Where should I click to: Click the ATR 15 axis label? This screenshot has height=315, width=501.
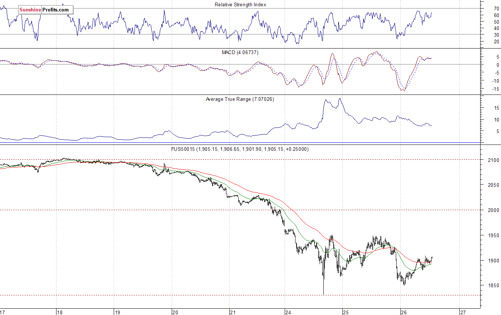point(496,108)
